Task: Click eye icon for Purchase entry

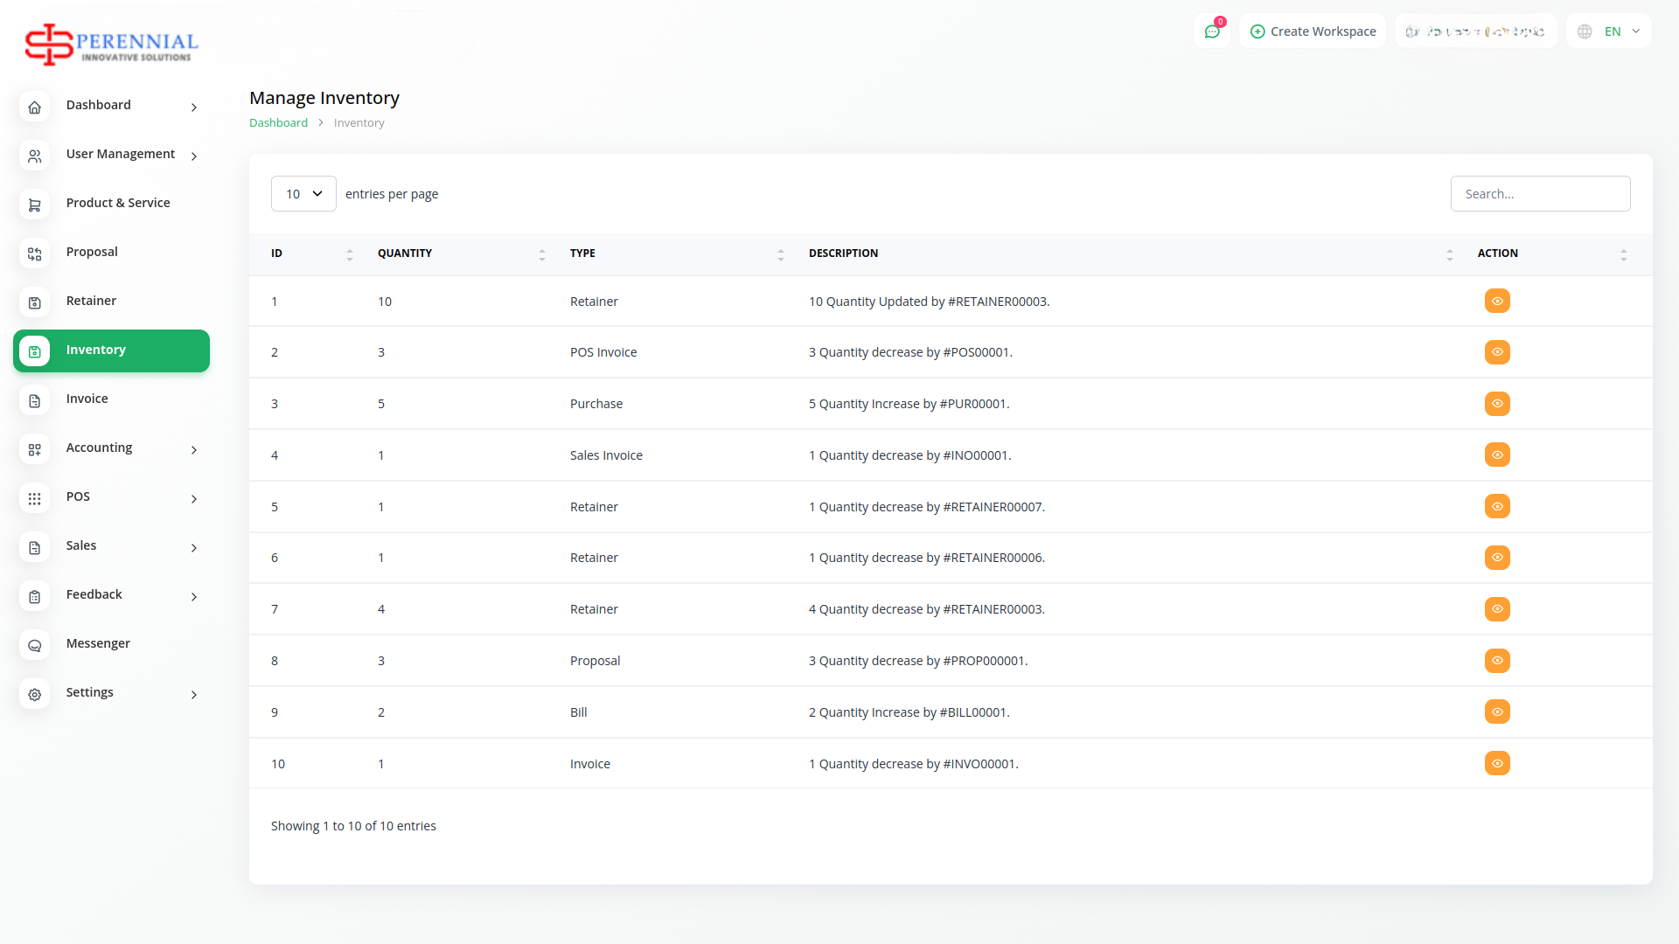Action: tap(1497, 404)
